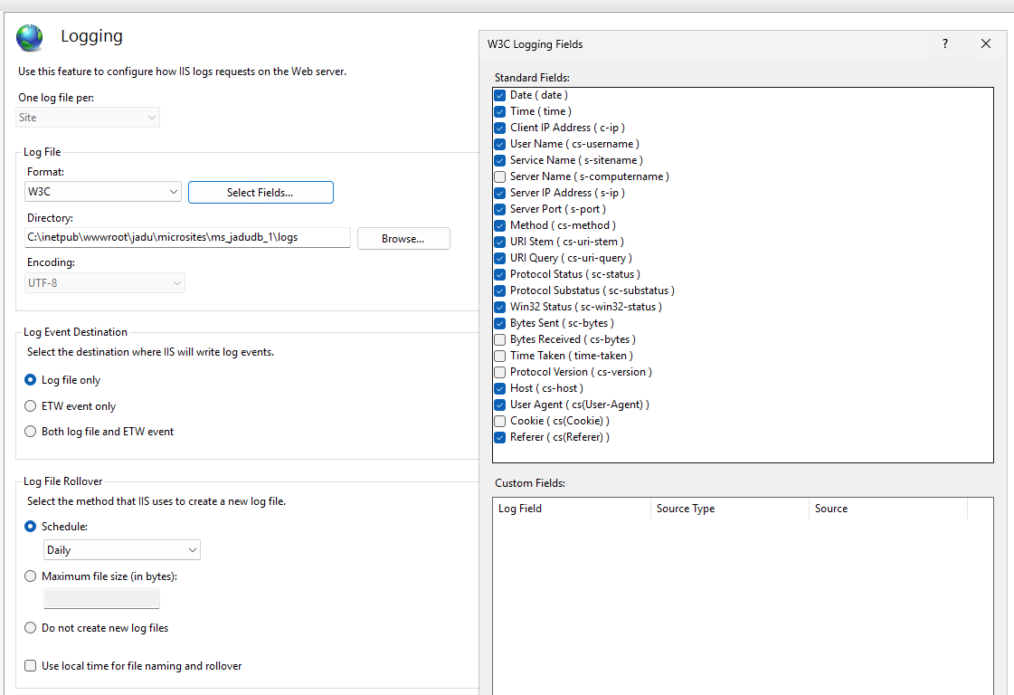This screenshot has height=695, width=1014.
Task: Click the Select Fields... button
Action: [x=261, y=192]
